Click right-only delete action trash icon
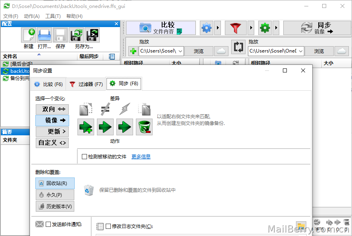 tap(144, 127)
